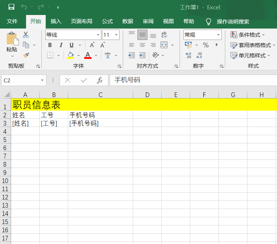The height and width of the screenshot is (244, 277).
Task: Select Middle Align icon
Action: click(142, 35)
